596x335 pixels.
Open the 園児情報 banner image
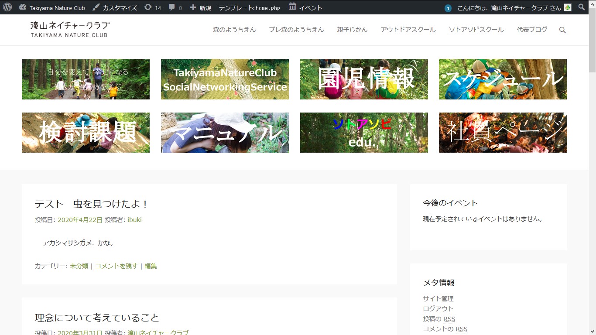pyautogui.click(x=364, y=79)
